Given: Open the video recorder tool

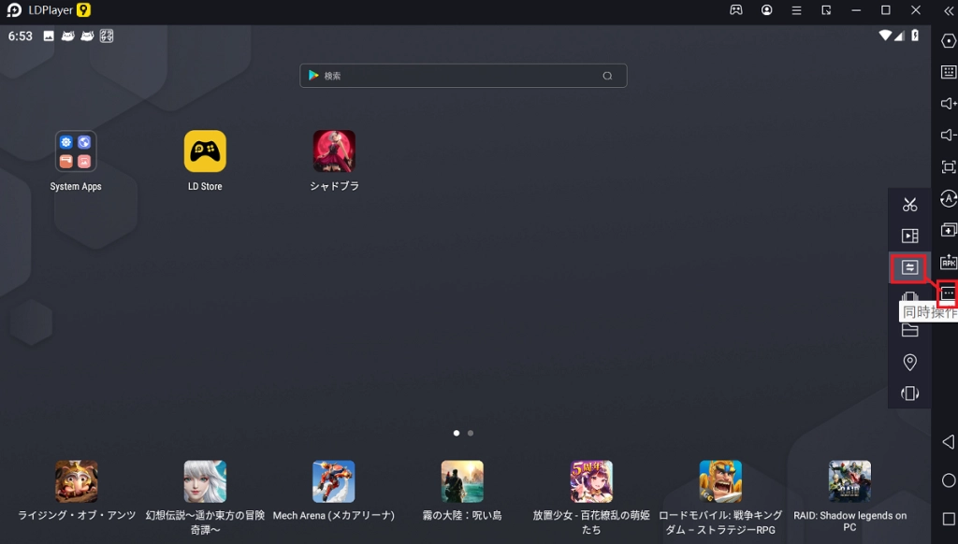Looking at the screenshot, I should pyautogui.click(x=909, y=236).
